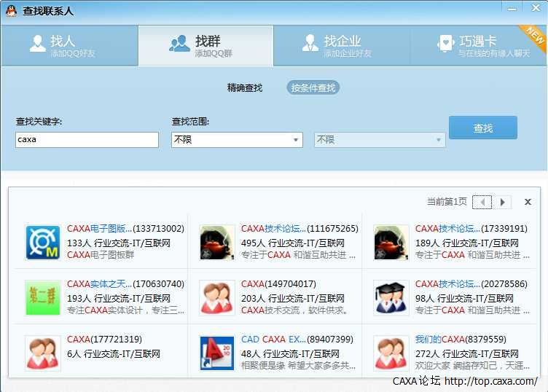Click description CAXA技术交流，软件供求
Screen dimensions: 548x392
pos(294,310)
